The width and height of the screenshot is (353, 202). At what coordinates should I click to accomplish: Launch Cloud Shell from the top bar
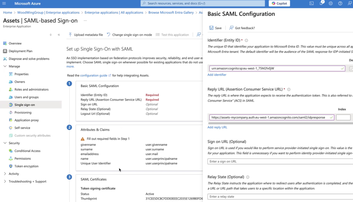click(312, 3)
